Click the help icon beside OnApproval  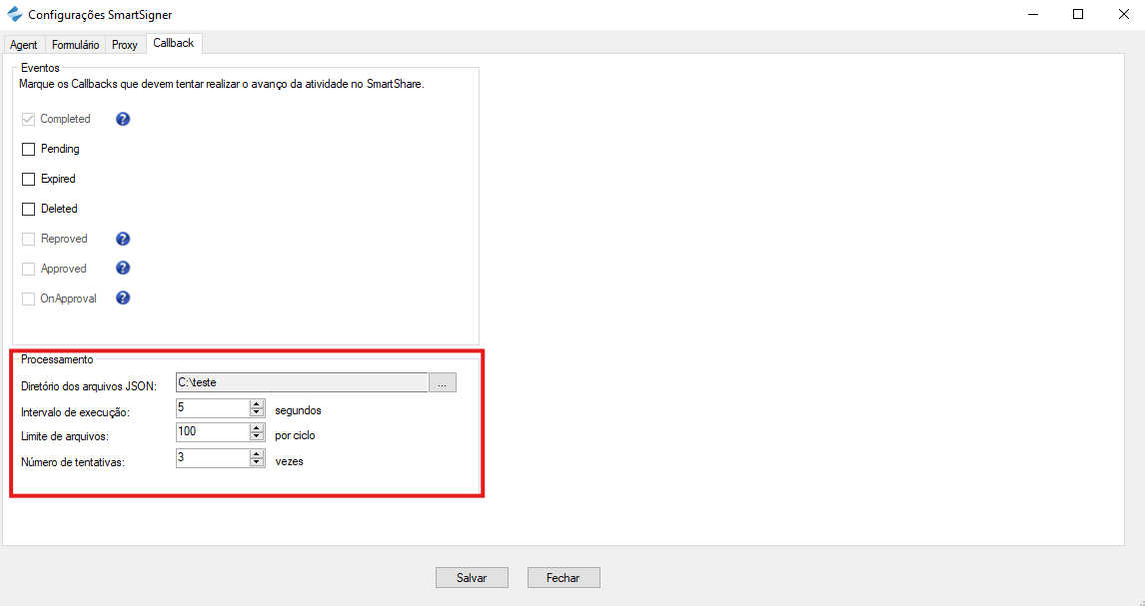click(x=123, y=299)
